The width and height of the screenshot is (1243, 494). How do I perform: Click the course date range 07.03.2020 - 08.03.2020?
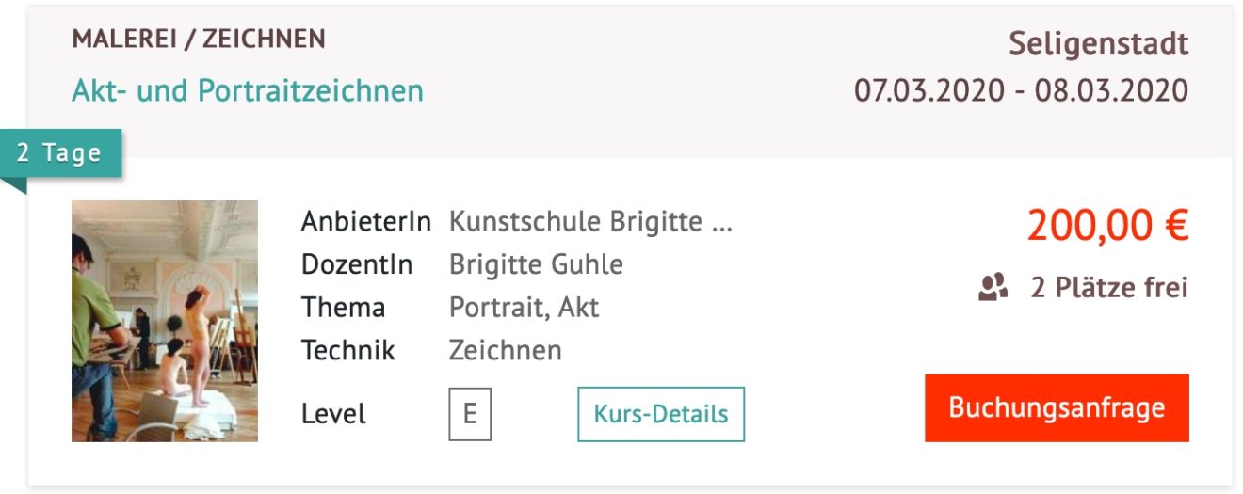tap(1021, 91)
